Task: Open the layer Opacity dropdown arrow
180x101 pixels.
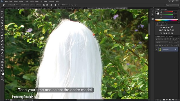Action: pos(178,42)
